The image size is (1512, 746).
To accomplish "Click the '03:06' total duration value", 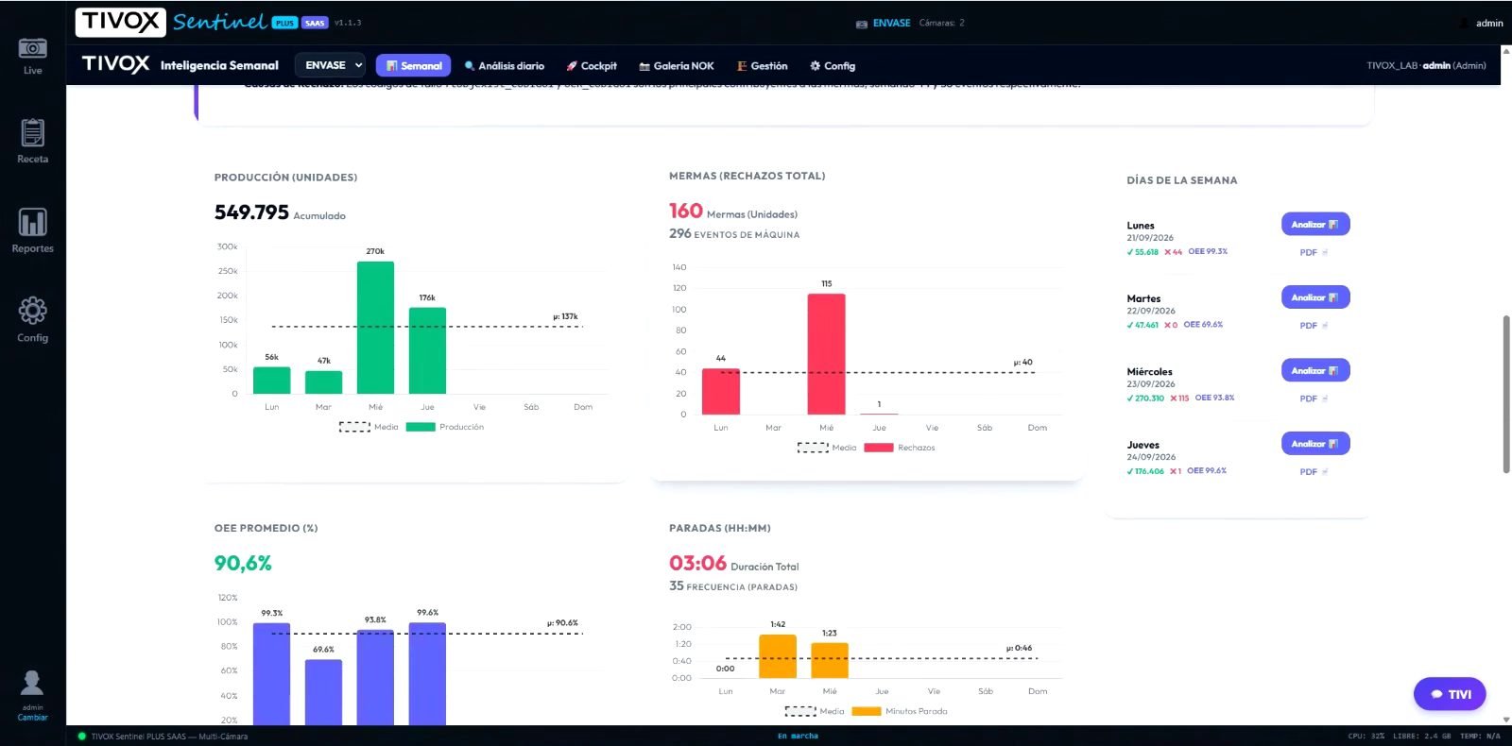I will (x=697, y=564).
